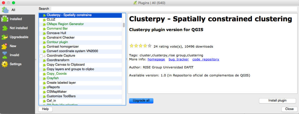Open the code repository link
Viewport: 299px width, 114px height.
click(x=206, y=59)
